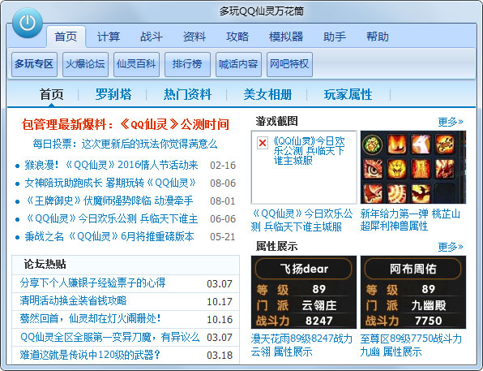
Task: Open the 助手 tab
Action: [x=335, y=37]
